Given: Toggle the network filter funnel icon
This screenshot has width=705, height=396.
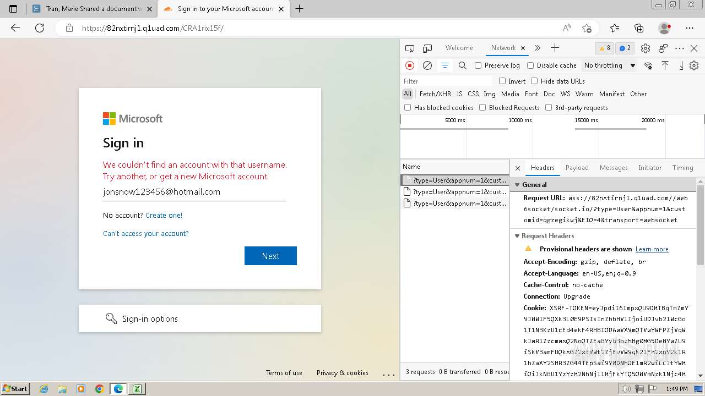Looking at the screenshot, I should tap(444, 65).
